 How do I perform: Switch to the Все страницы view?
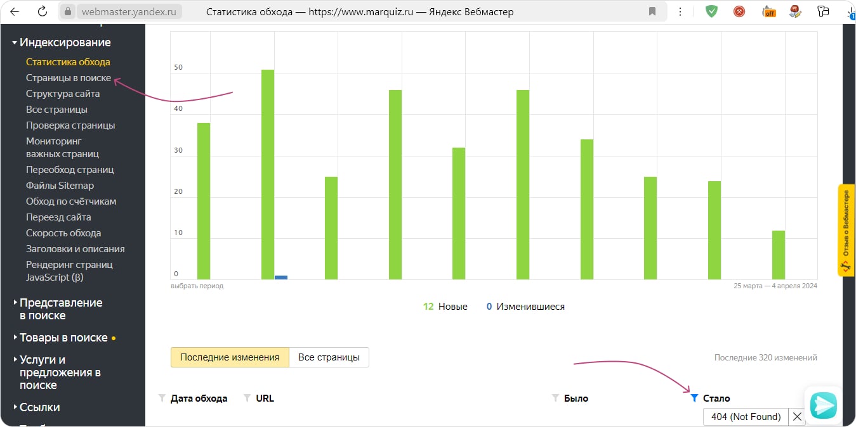[329, 357]
